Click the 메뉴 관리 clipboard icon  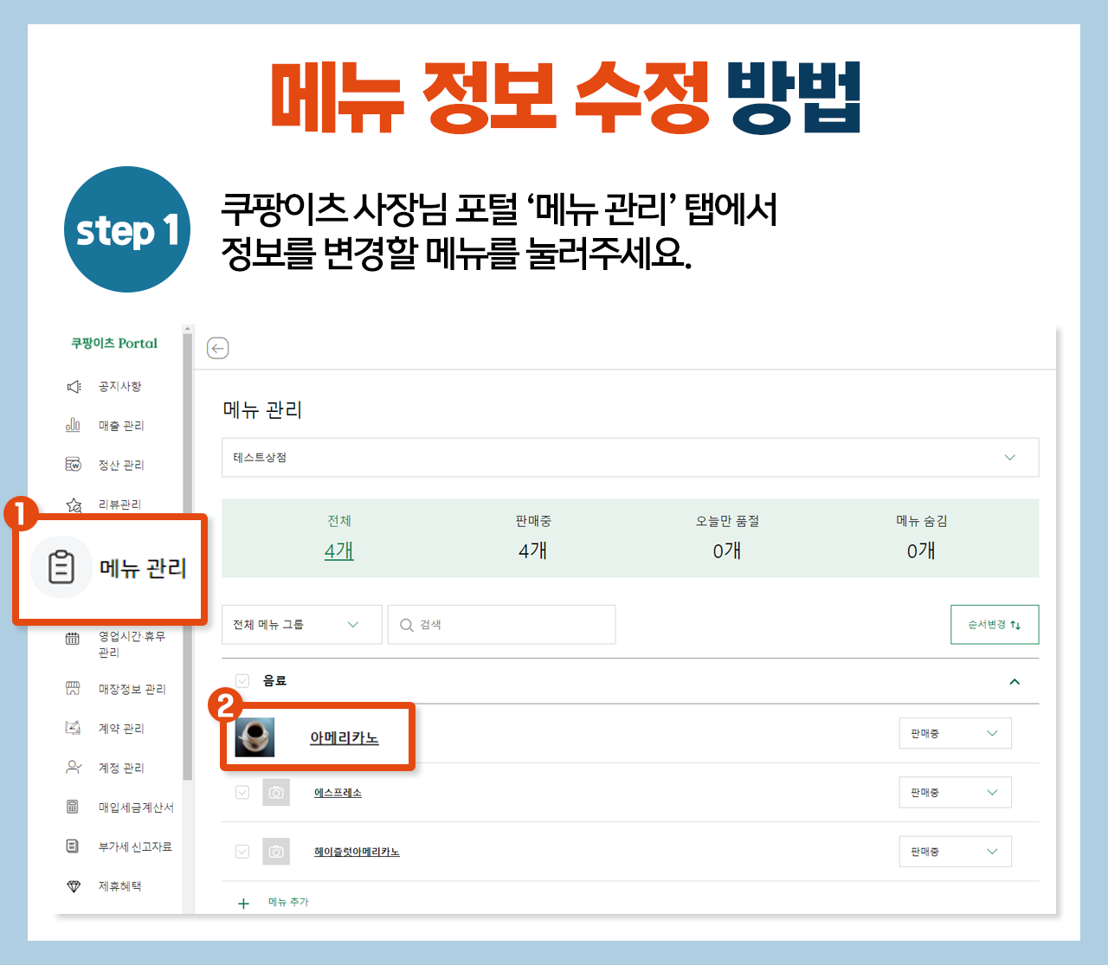pyautogui.click(x=61, y=567)
